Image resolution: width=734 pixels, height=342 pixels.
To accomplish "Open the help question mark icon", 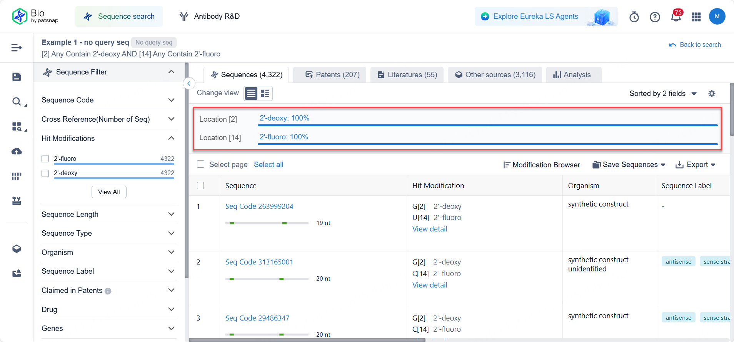I will pos(655,17).
